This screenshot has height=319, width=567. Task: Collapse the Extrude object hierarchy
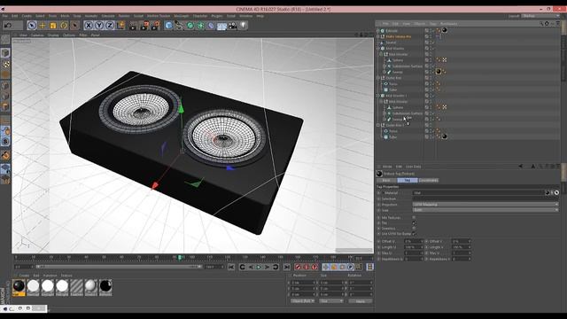(378, 31)
